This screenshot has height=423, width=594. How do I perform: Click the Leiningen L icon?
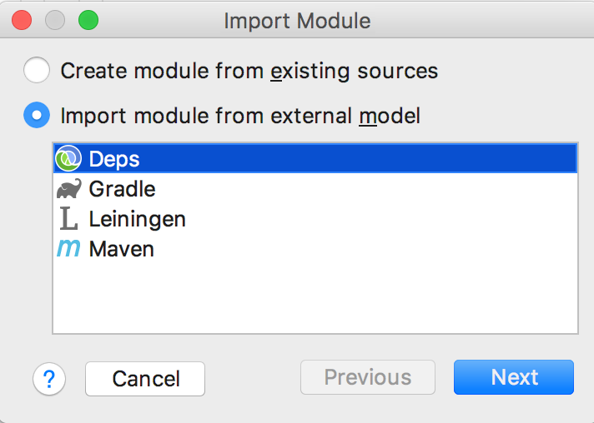(68, 218)
